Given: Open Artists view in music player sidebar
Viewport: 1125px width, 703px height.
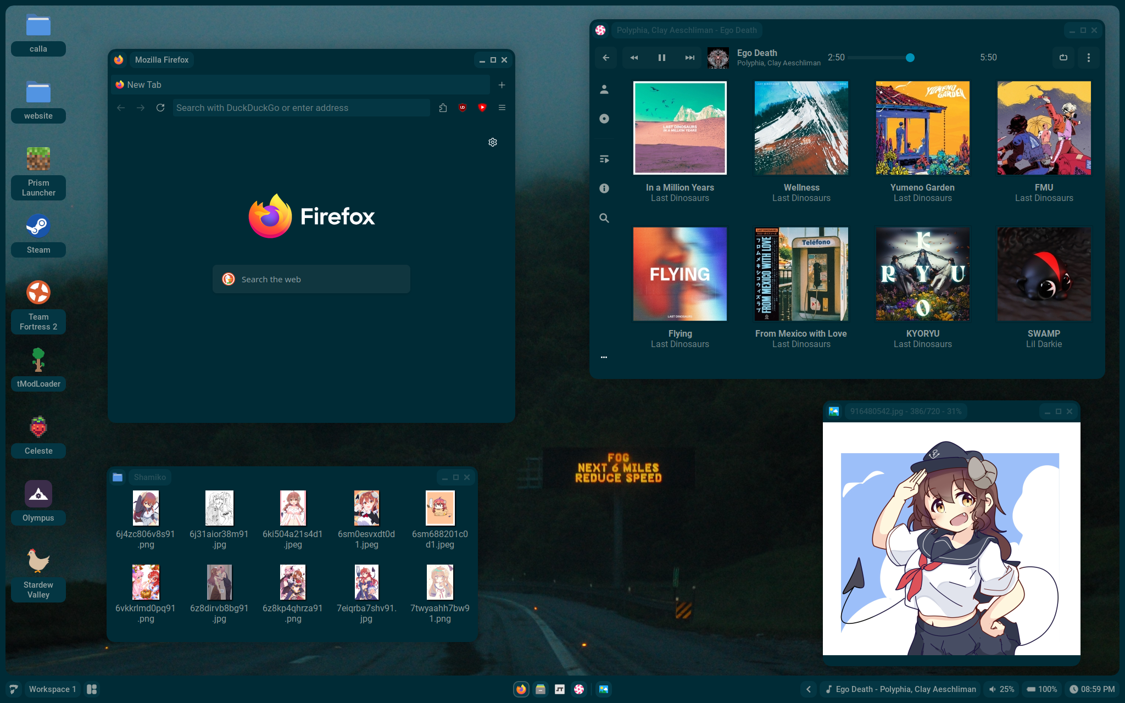Looking at the screenshot, I should point(604,90).
